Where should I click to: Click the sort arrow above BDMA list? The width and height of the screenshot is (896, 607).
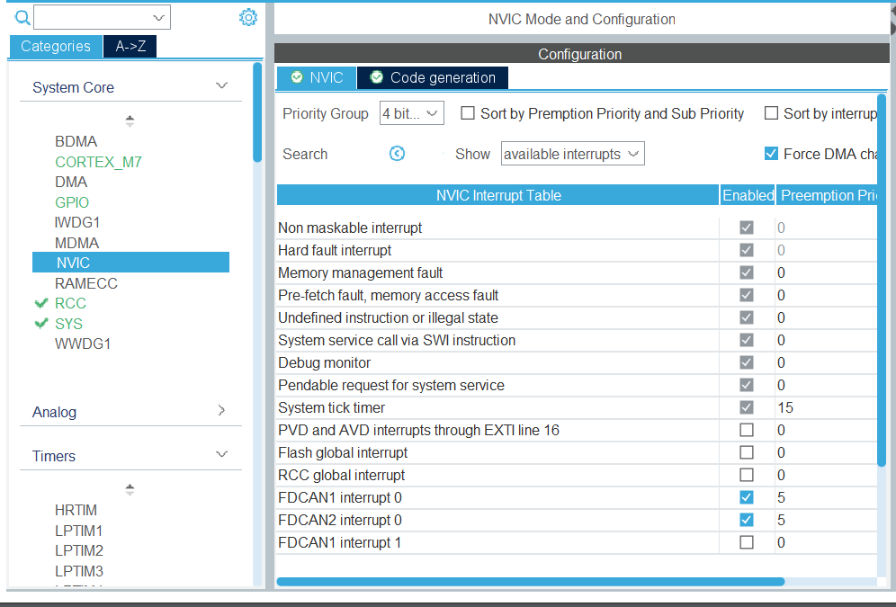(x=130, y=119)
